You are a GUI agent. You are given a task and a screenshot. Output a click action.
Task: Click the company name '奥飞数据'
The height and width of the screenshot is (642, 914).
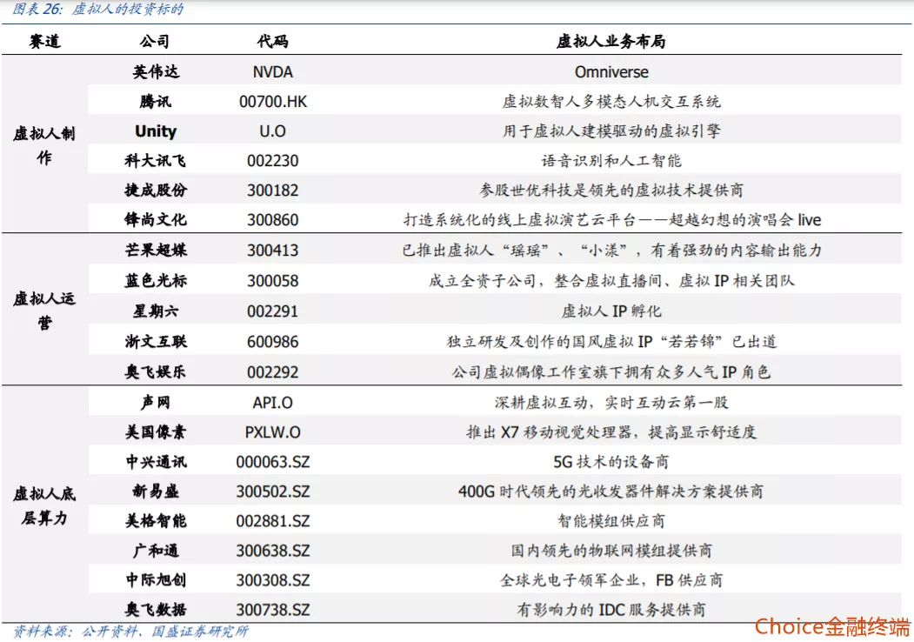(156, 610)
